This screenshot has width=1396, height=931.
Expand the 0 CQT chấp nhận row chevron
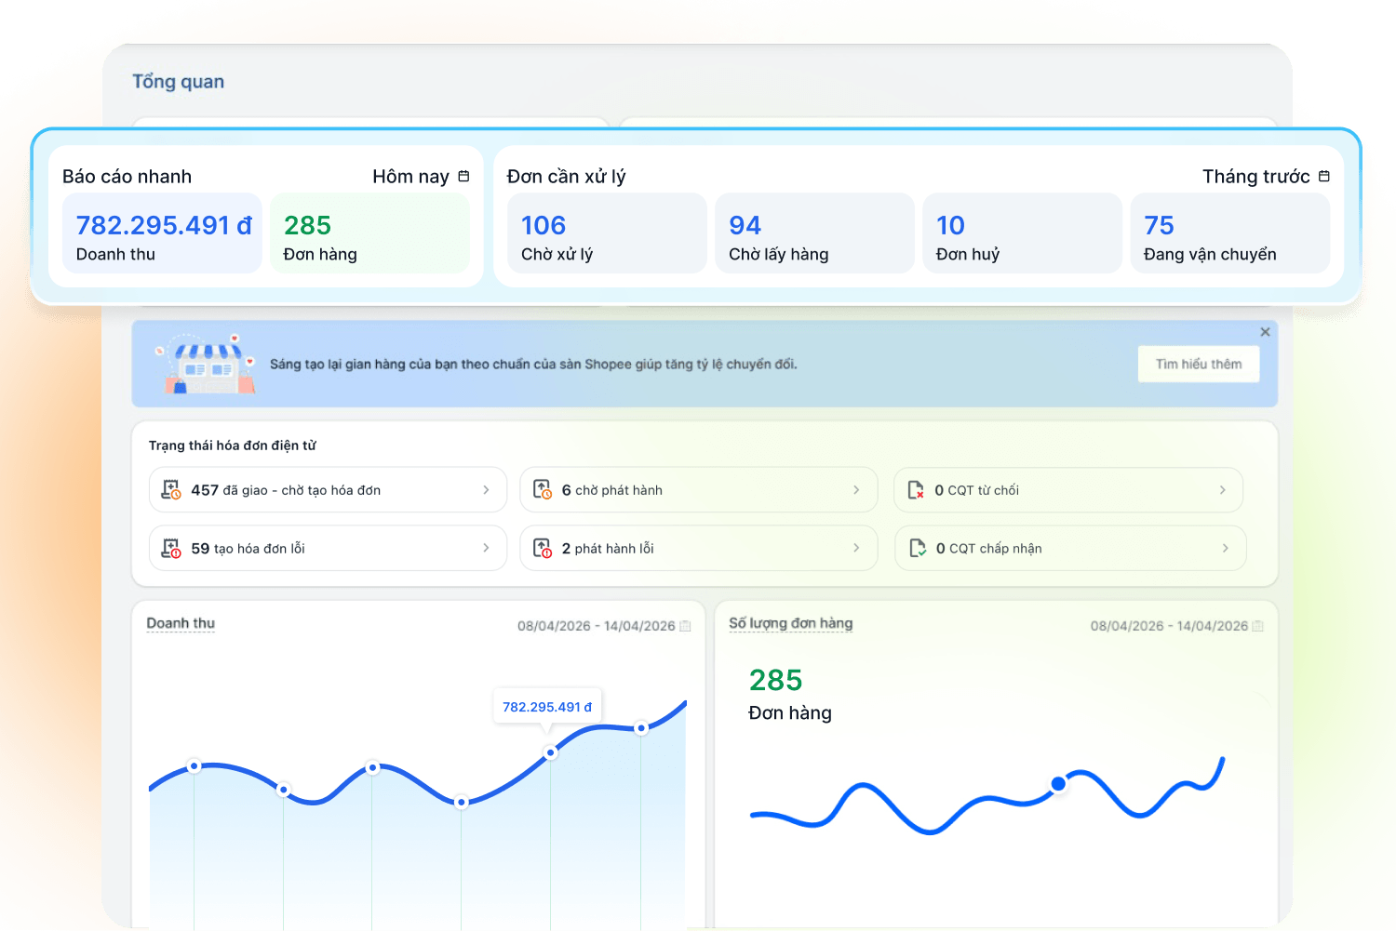coord(1225,549)
